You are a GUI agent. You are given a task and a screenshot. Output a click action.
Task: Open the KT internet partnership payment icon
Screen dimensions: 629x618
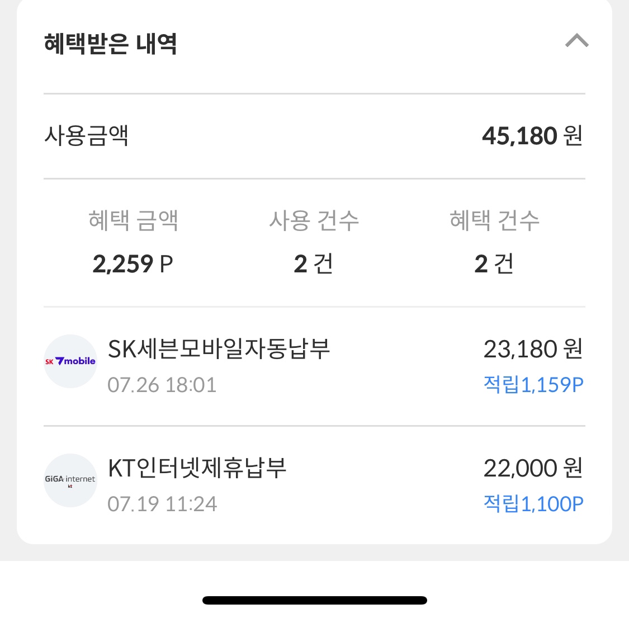pyautogui.click(x=70, y=480)
